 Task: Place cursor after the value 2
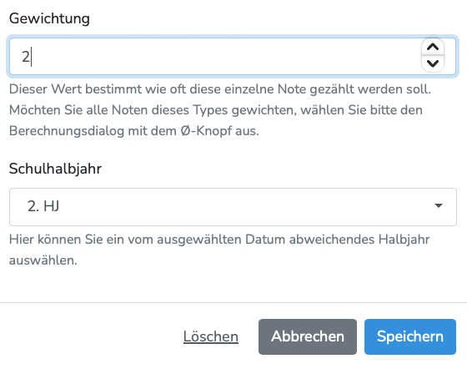click(31, 57)
